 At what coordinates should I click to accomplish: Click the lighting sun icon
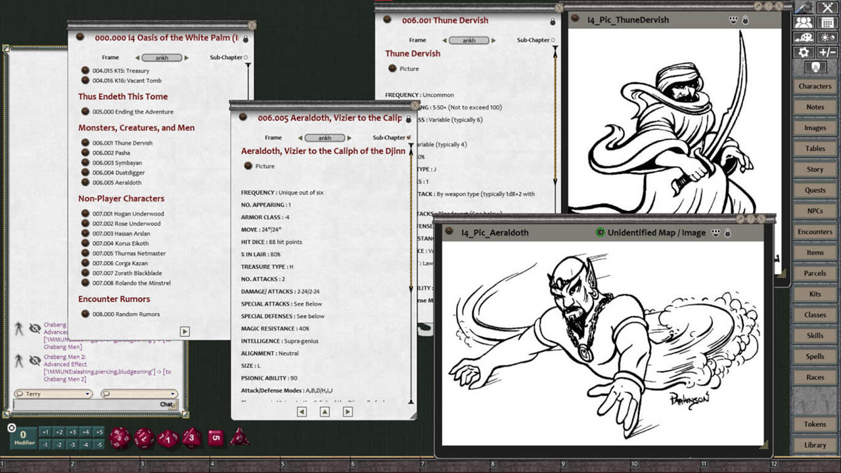[827, 37]
